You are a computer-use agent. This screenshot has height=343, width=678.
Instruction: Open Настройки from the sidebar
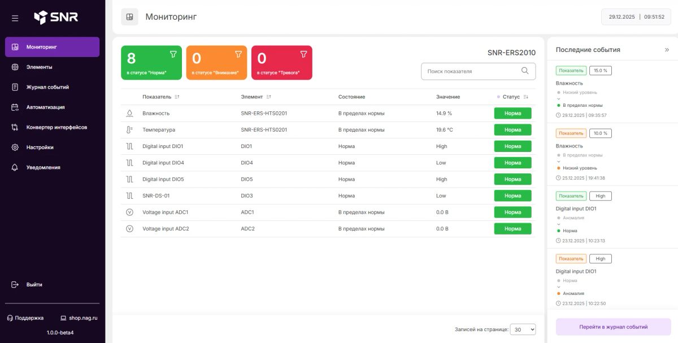[x=52, y=147]
